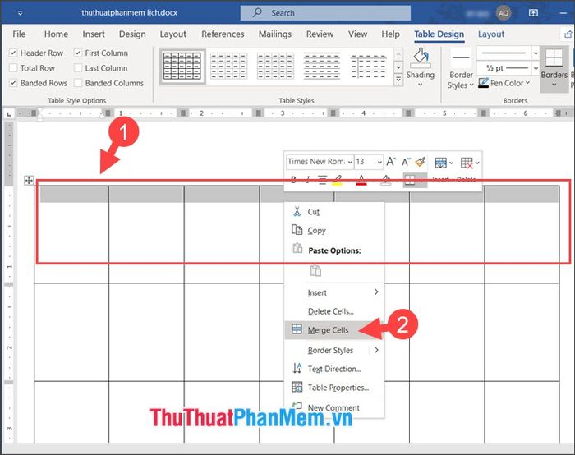Click the Merge Cells icon
The height and width of the screenshot is (455, 575).
point(297,329)
